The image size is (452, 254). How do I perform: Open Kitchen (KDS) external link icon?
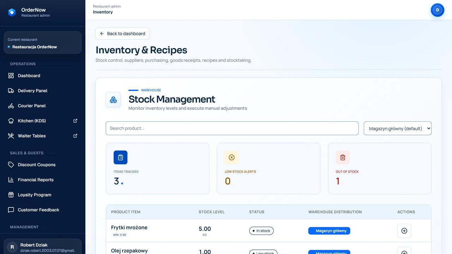pyautogui.click(x=75, y=121)
